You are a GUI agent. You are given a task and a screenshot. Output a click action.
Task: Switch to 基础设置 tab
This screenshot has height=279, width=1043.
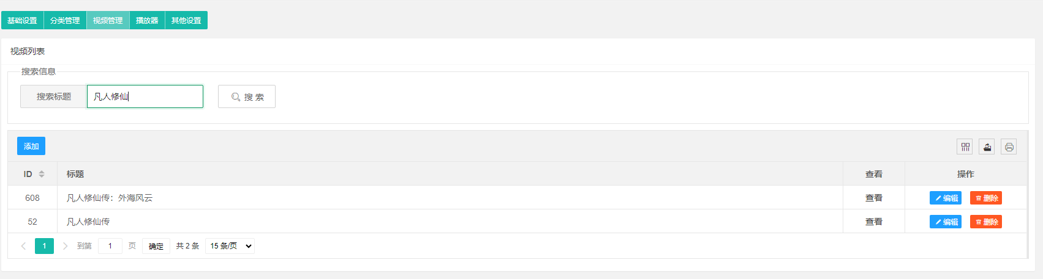[22, 20]
